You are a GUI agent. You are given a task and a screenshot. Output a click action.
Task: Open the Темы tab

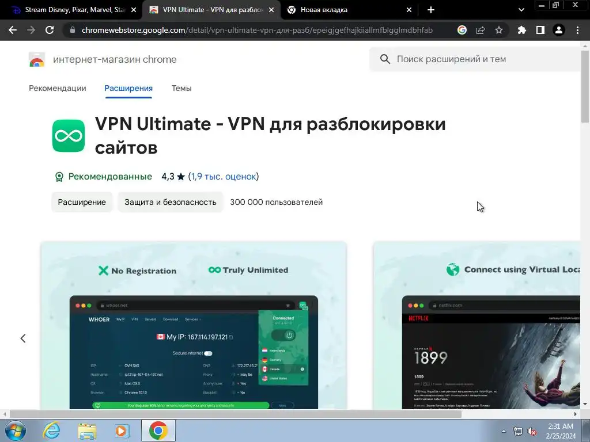coord(181,88)
